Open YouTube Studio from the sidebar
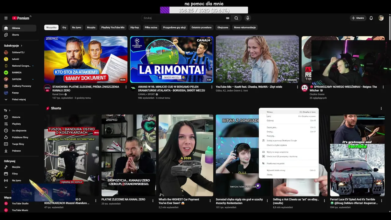This screenshot has height=220, width=391. click(19, 204)
